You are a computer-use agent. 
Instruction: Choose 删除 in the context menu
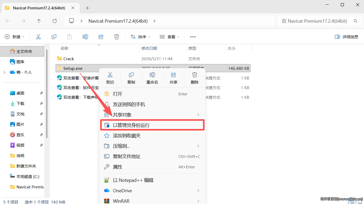point(195,78)
